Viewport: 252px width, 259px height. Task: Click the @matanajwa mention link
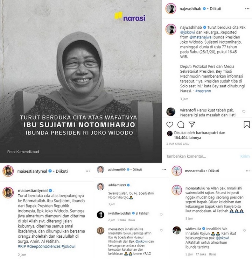point(200,37)
